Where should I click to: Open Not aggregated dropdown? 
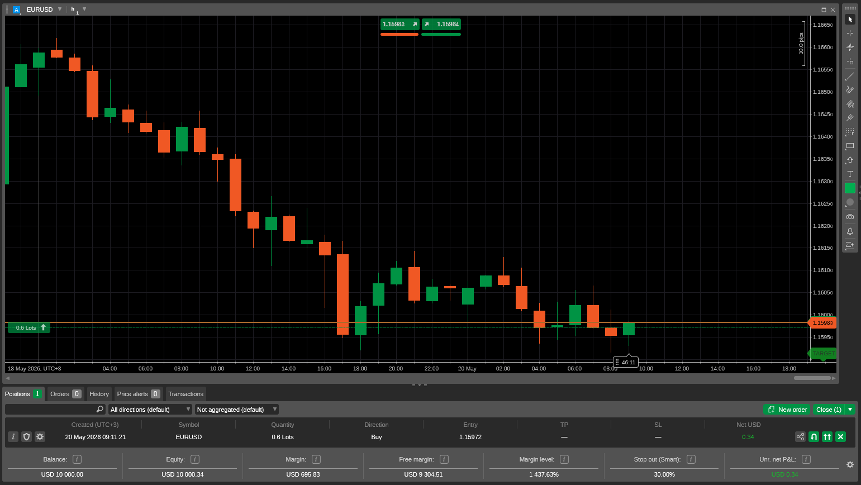click(237, 410)
